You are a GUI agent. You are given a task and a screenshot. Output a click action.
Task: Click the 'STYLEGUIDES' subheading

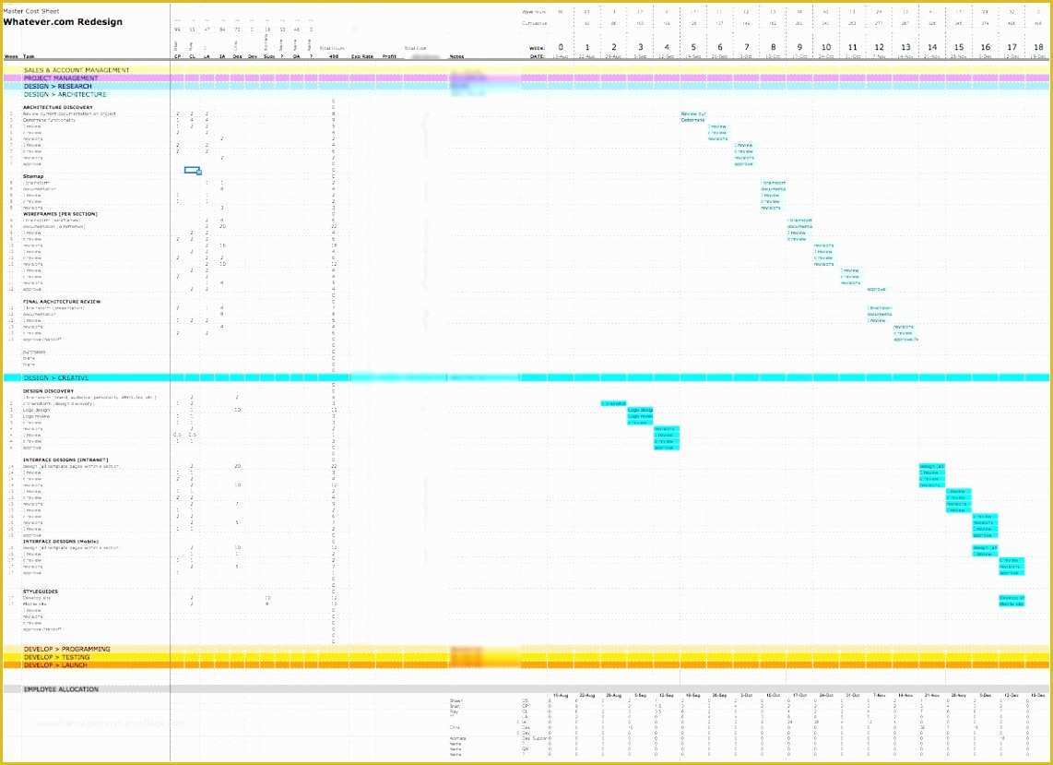[x=40, y=592]
